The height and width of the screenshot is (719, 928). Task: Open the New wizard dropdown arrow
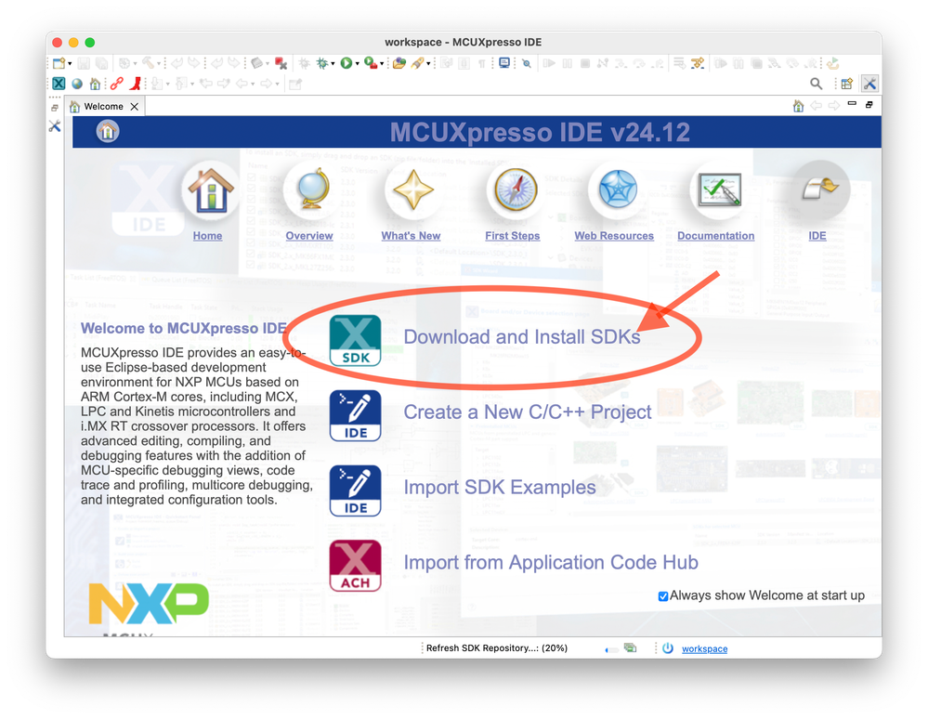[x=68, y=63]
